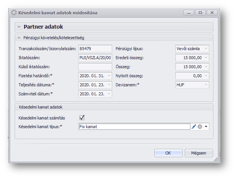
Task: Open the Devizanem HUF dropdown
Action: [x=206, y=85]
